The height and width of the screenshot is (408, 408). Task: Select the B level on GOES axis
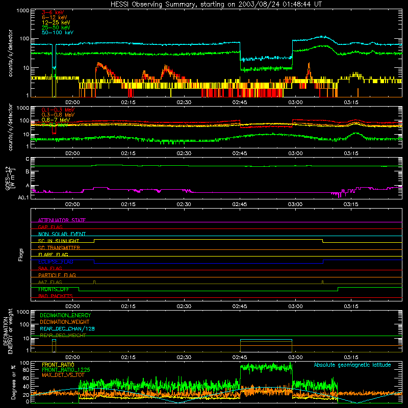tap(28, 172)
